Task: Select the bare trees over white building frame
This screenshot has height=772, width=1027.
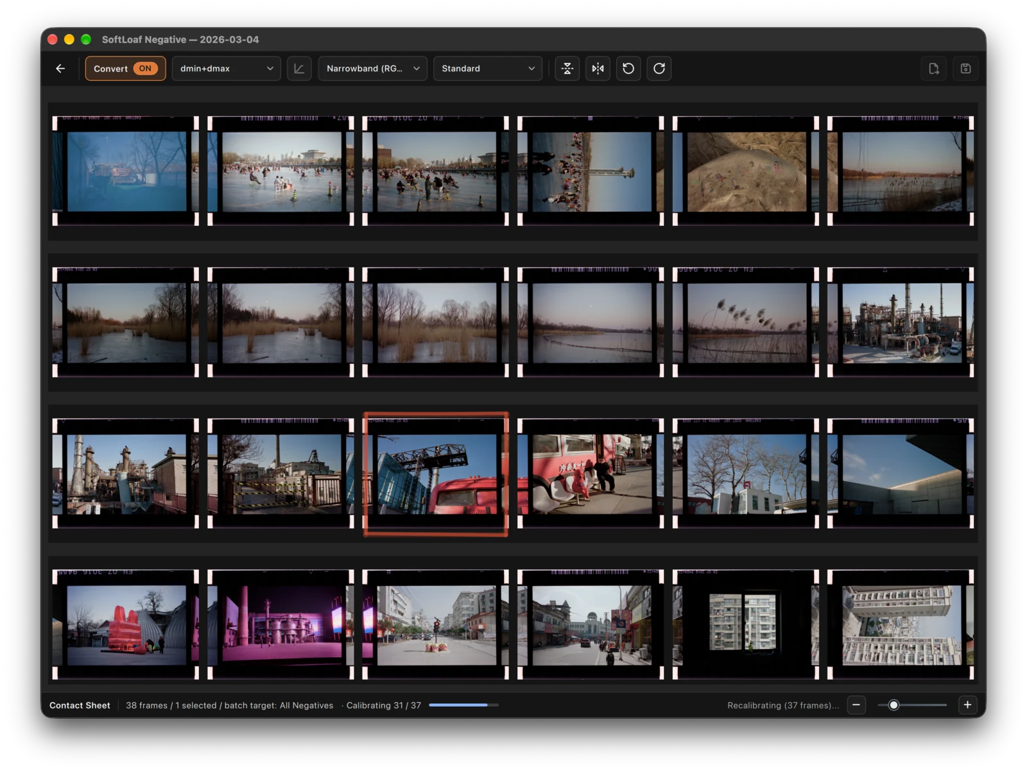Action: coord(746,474)
